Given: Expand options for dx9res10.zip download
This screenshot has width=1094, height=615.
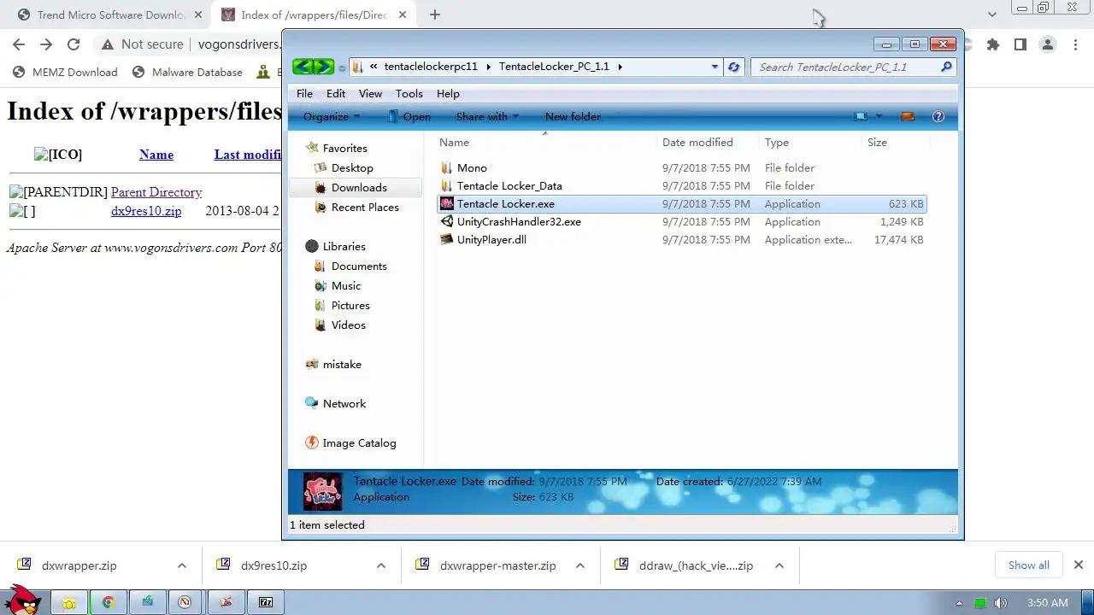Looking at the screenshot, I should [x=381, y=565].
